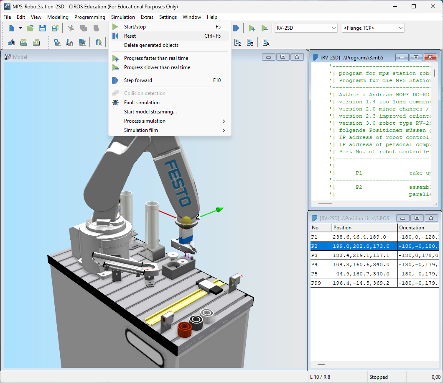This screenshot has height=383, width=443.
Task: Click the red workpiece on the table
Action: pyautogui.click(x=184, y=329)
